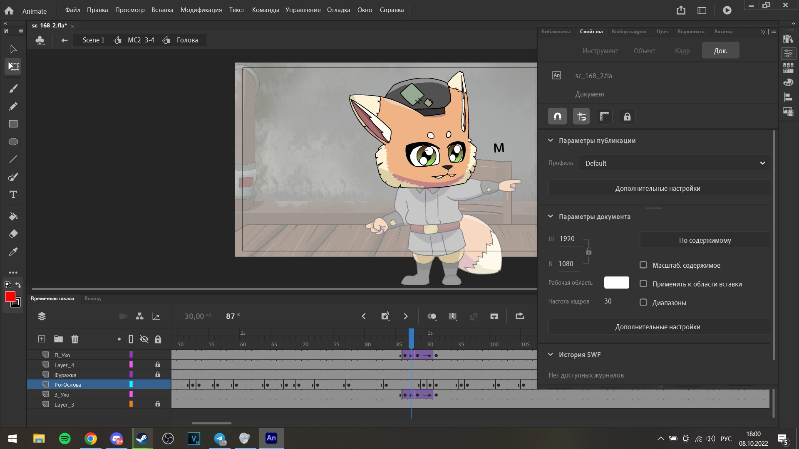Select the Free Transform tool
This screenshot has width=799, height=449.
pyautogui.click(x=13, y=67)
